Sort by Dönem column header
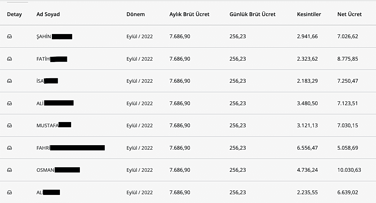Image resolution: width=376 pixels, height=203 pixels. coord(136,14)
